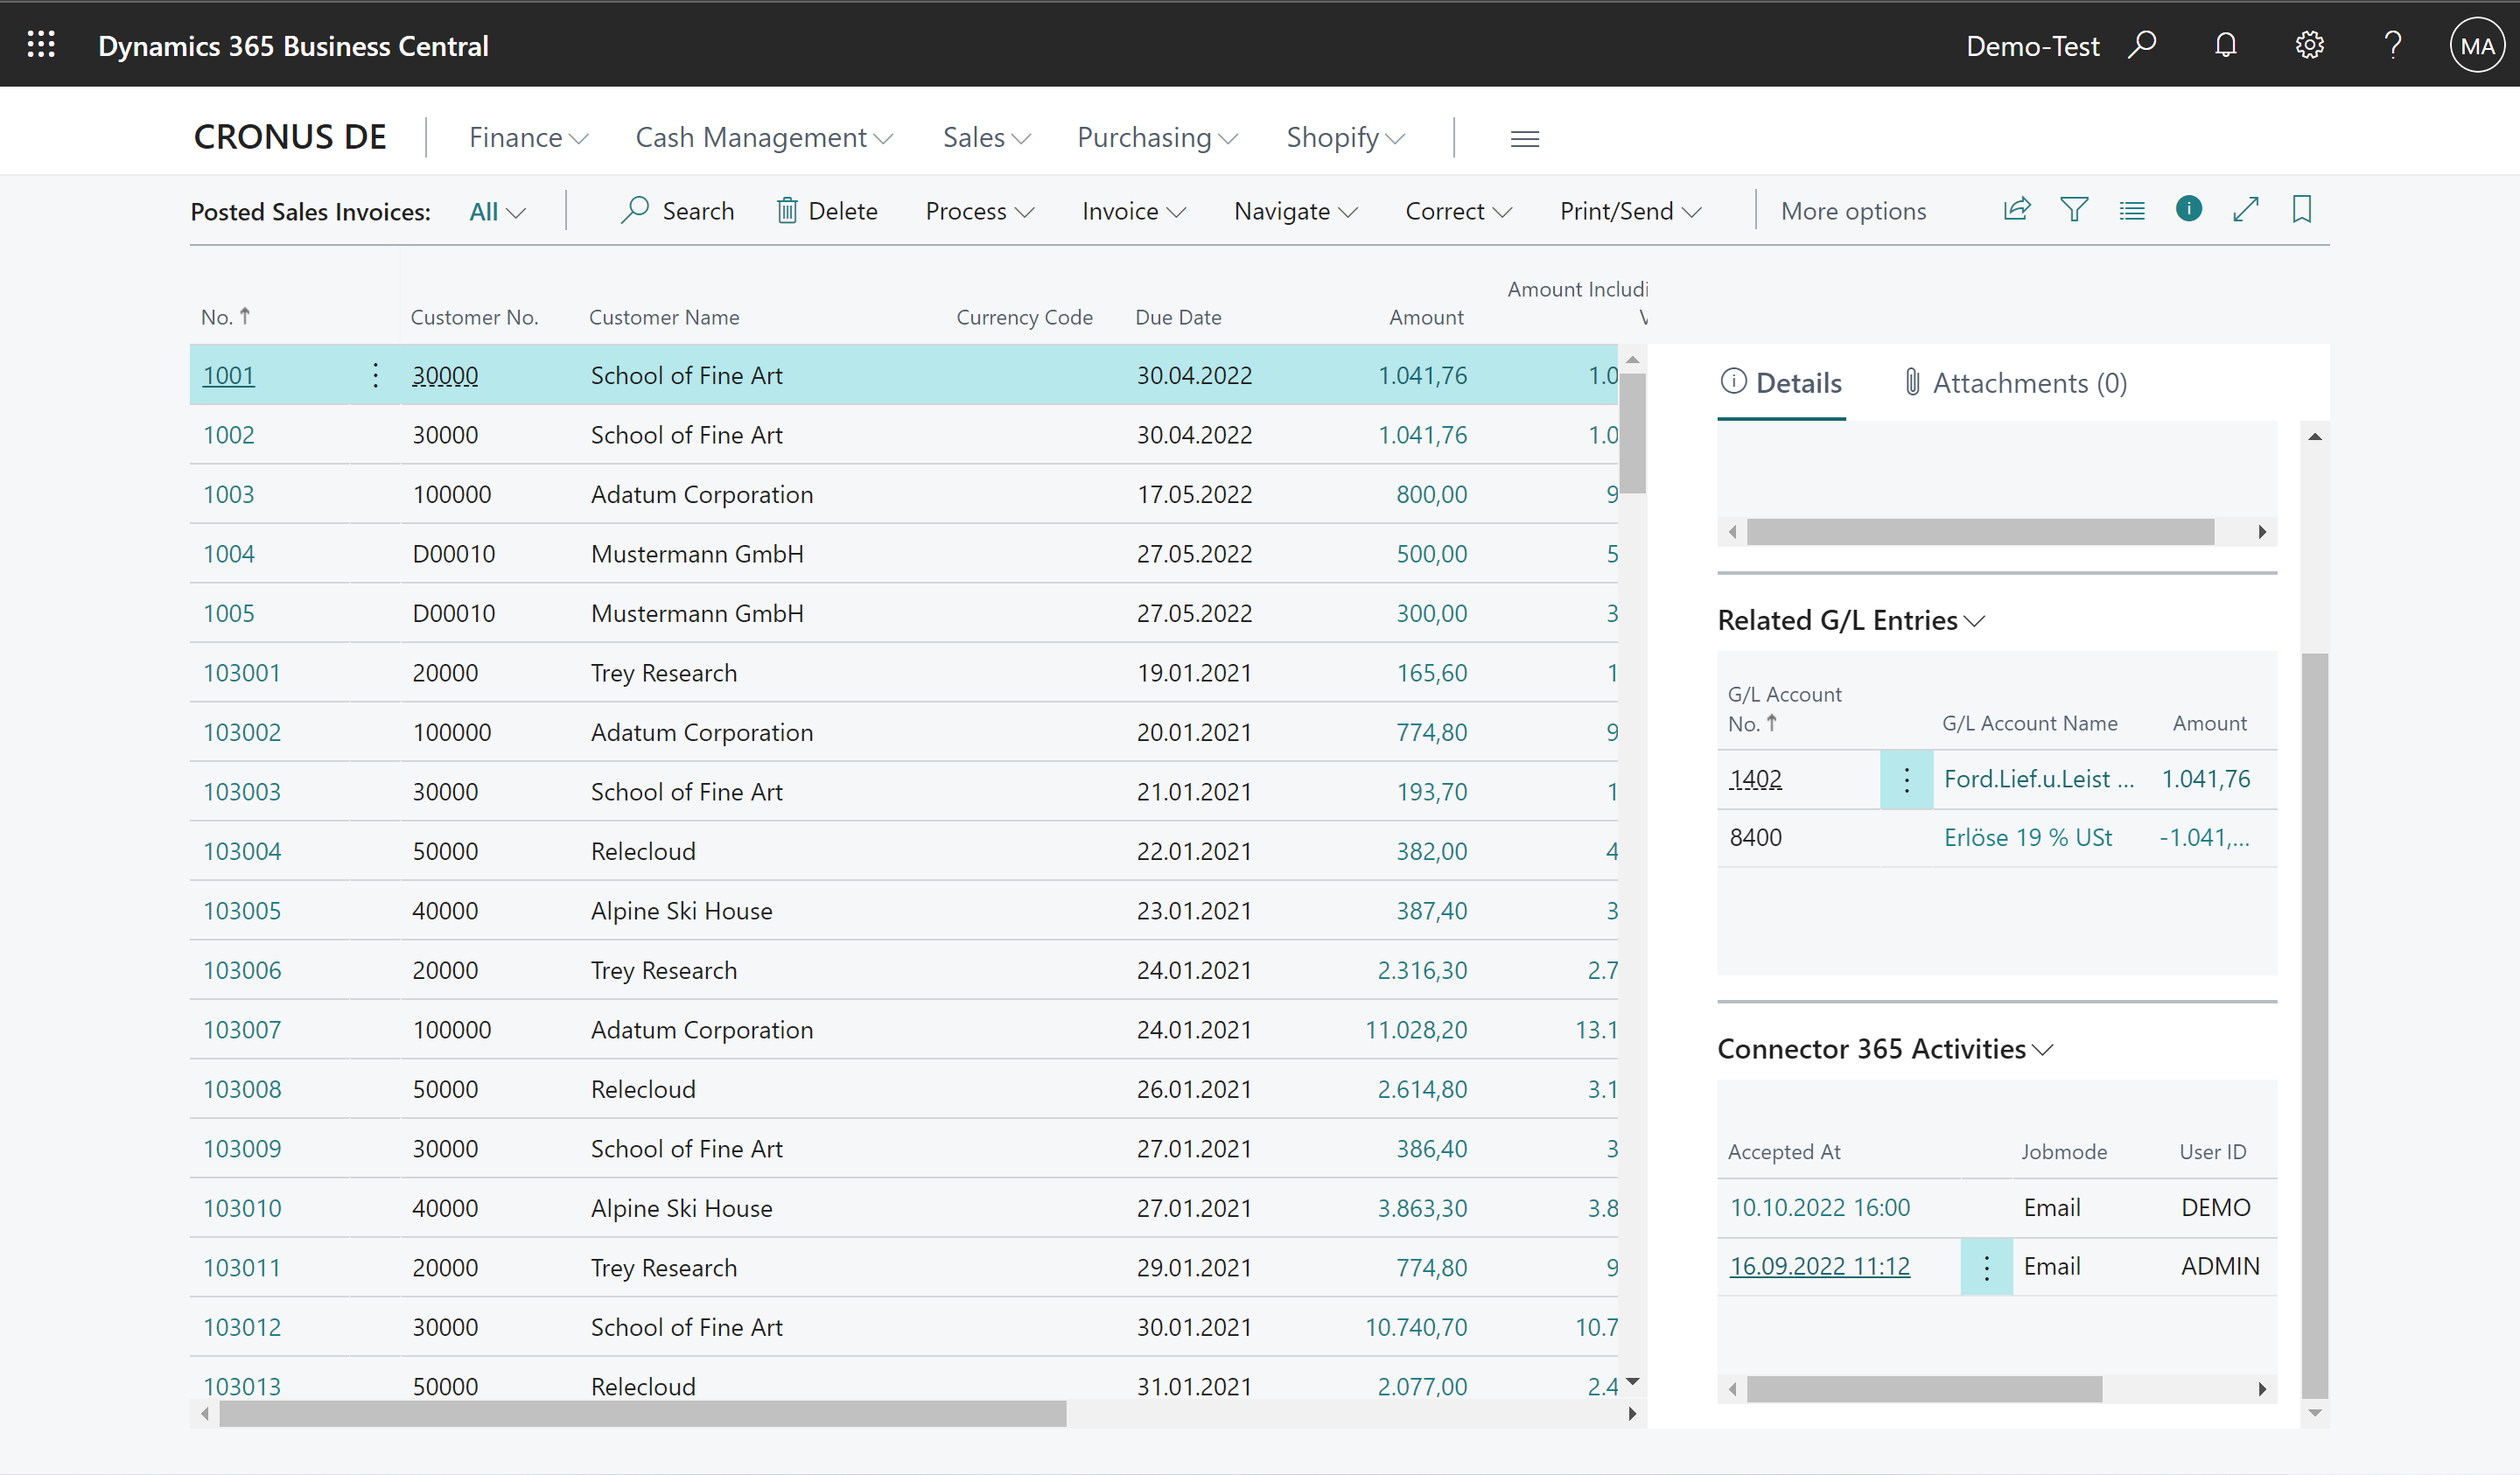Click the CRONUS DE company name
The width and height of the screenshot is (2520, 1475).
(290, 137)
